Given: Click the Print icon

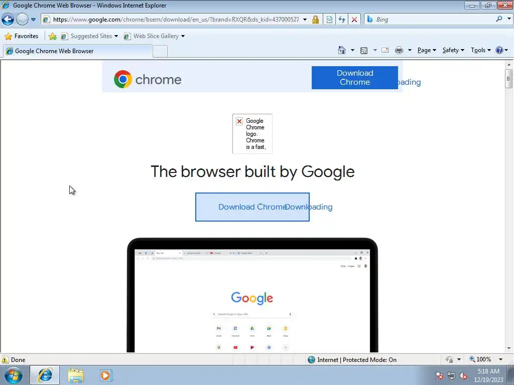Looking at the screenshot, I should (x=399, y=50).
